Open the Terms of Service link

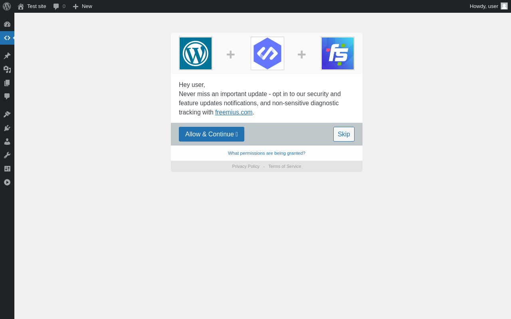click(285, 166)
